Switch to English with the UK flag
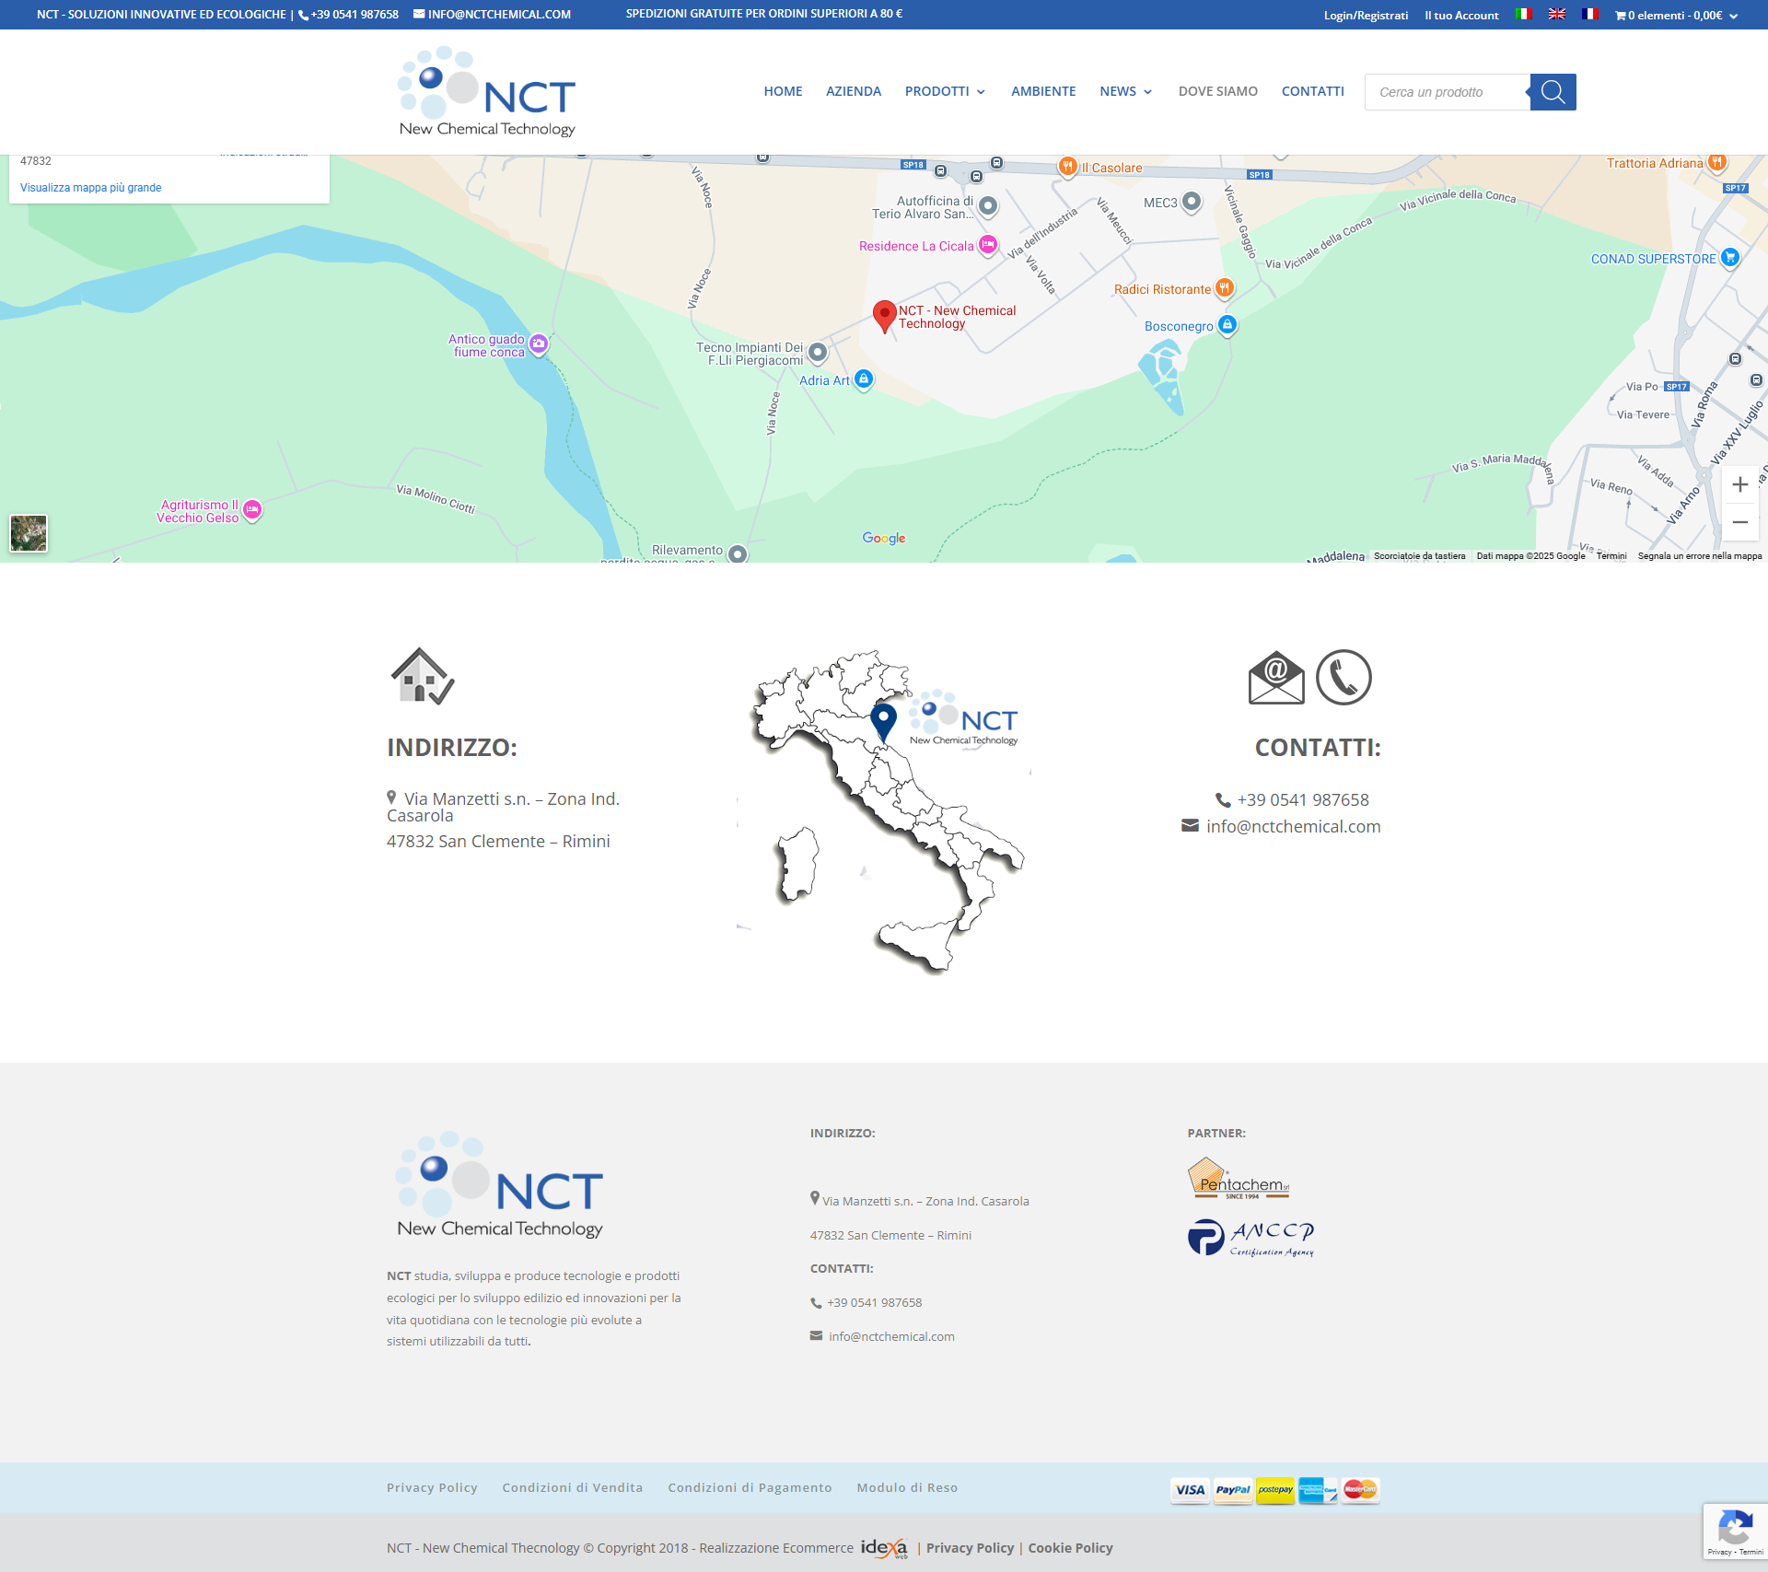Image resolution: width=1768 pixels, height=1572 pixels. click(1557, 15)
